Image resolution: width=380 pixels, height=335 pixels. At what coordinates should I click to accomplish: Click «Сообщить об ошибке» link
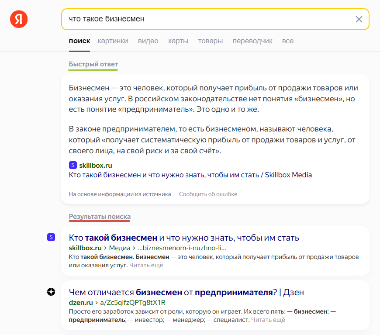point(208,194)
